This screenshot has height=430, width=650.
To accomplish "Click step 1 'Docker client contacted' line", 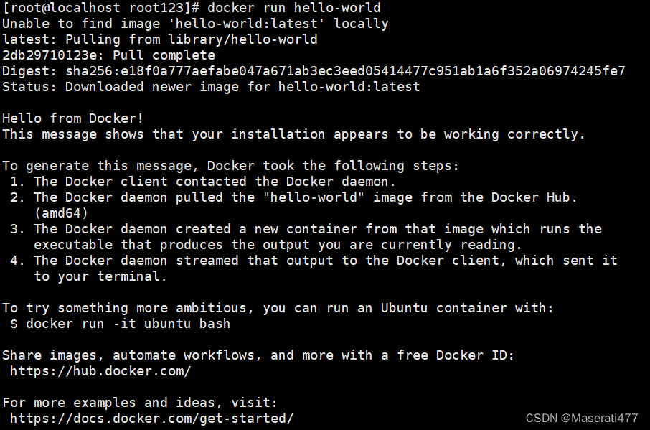I will coord(203,182).
